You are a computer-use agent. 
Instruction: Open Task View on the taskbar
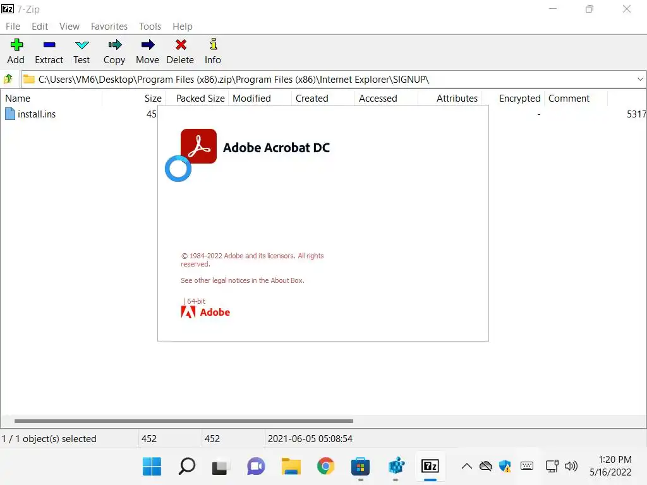tap(219, 467)
